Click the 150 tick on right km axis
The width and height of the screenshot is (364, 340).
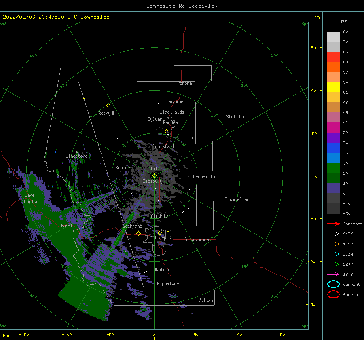312,48
